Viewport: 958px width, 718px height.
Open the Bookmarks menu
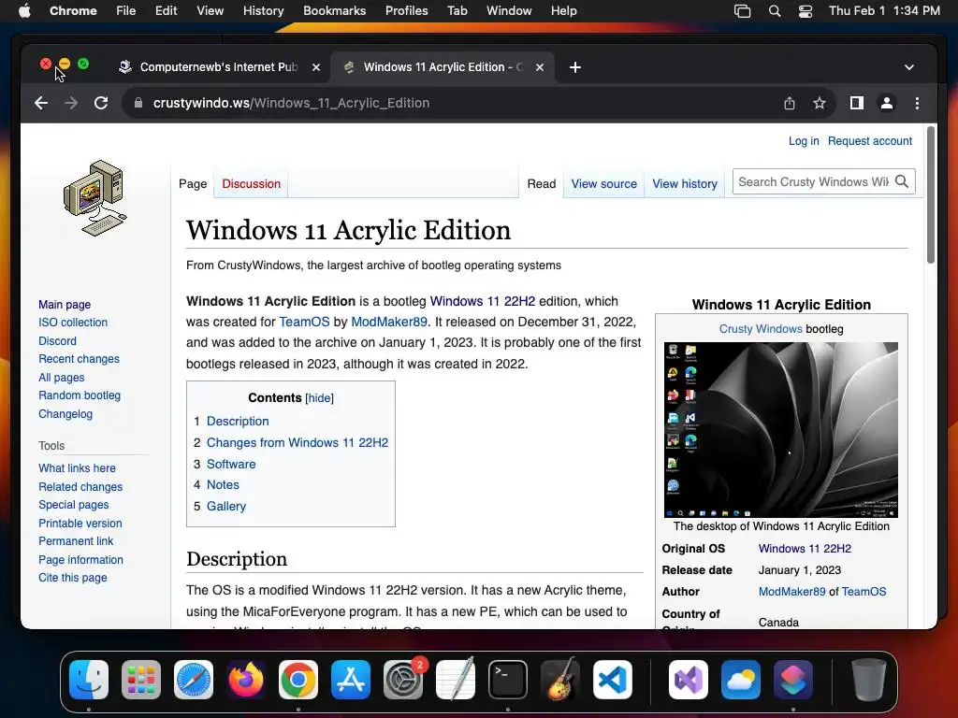334,11
